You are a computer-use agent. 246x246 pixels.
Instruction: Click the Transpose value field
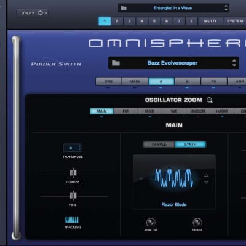click(73, 148)
